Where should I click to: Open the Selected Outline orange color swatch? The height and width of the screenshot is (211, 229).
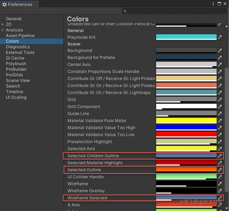pyautogui.click(x=186, y=170)
